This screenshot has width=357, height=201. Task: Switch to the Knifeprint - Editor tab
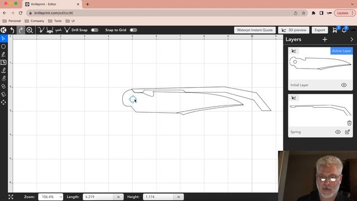coord(52,4)
